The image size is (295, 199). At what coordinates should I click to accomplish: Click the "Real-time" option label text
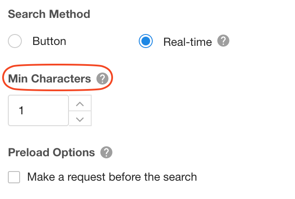[x=187, y=42]
